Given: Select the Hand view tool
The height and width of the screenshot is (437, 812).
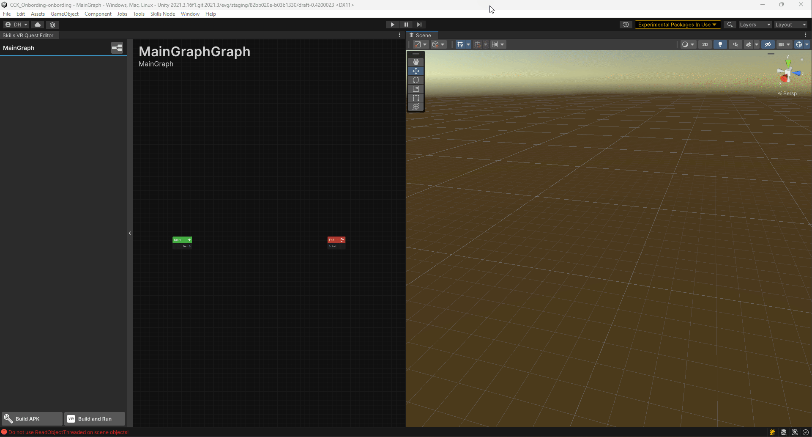Looking at the screenshot, I should [x=416, y=62].
